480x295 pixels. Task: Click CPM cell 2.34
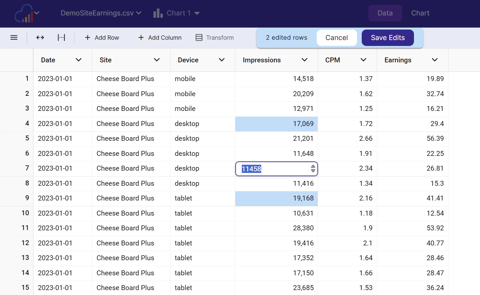point(347,168)
